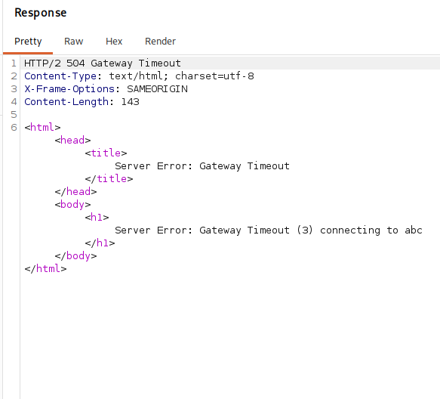440x399 pixels.
Task: Click the Content-Type header name
Action: 60,76
